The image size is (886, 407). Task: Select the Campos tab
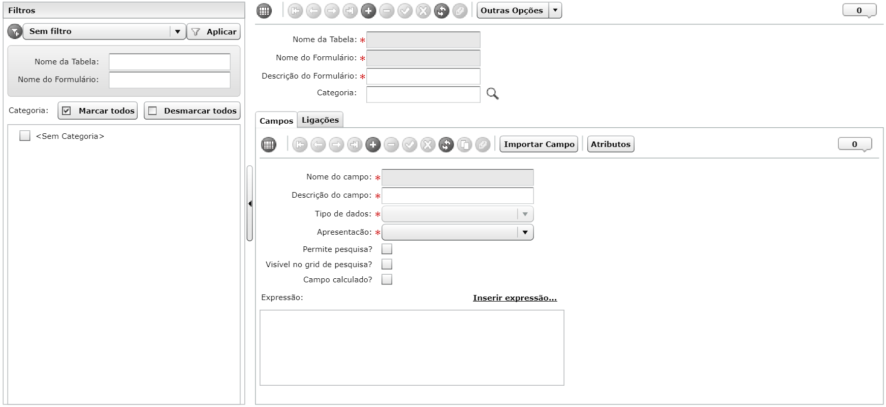tap(276, 121)
